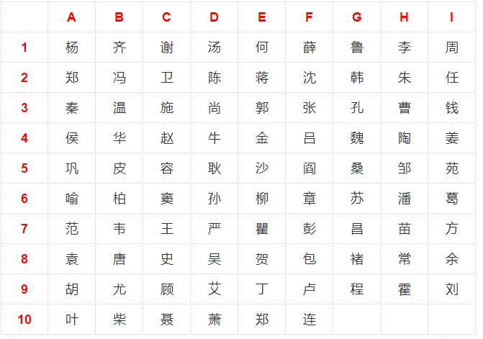Click the character 连 in row 10
The image size is (483, 339).
310,320
